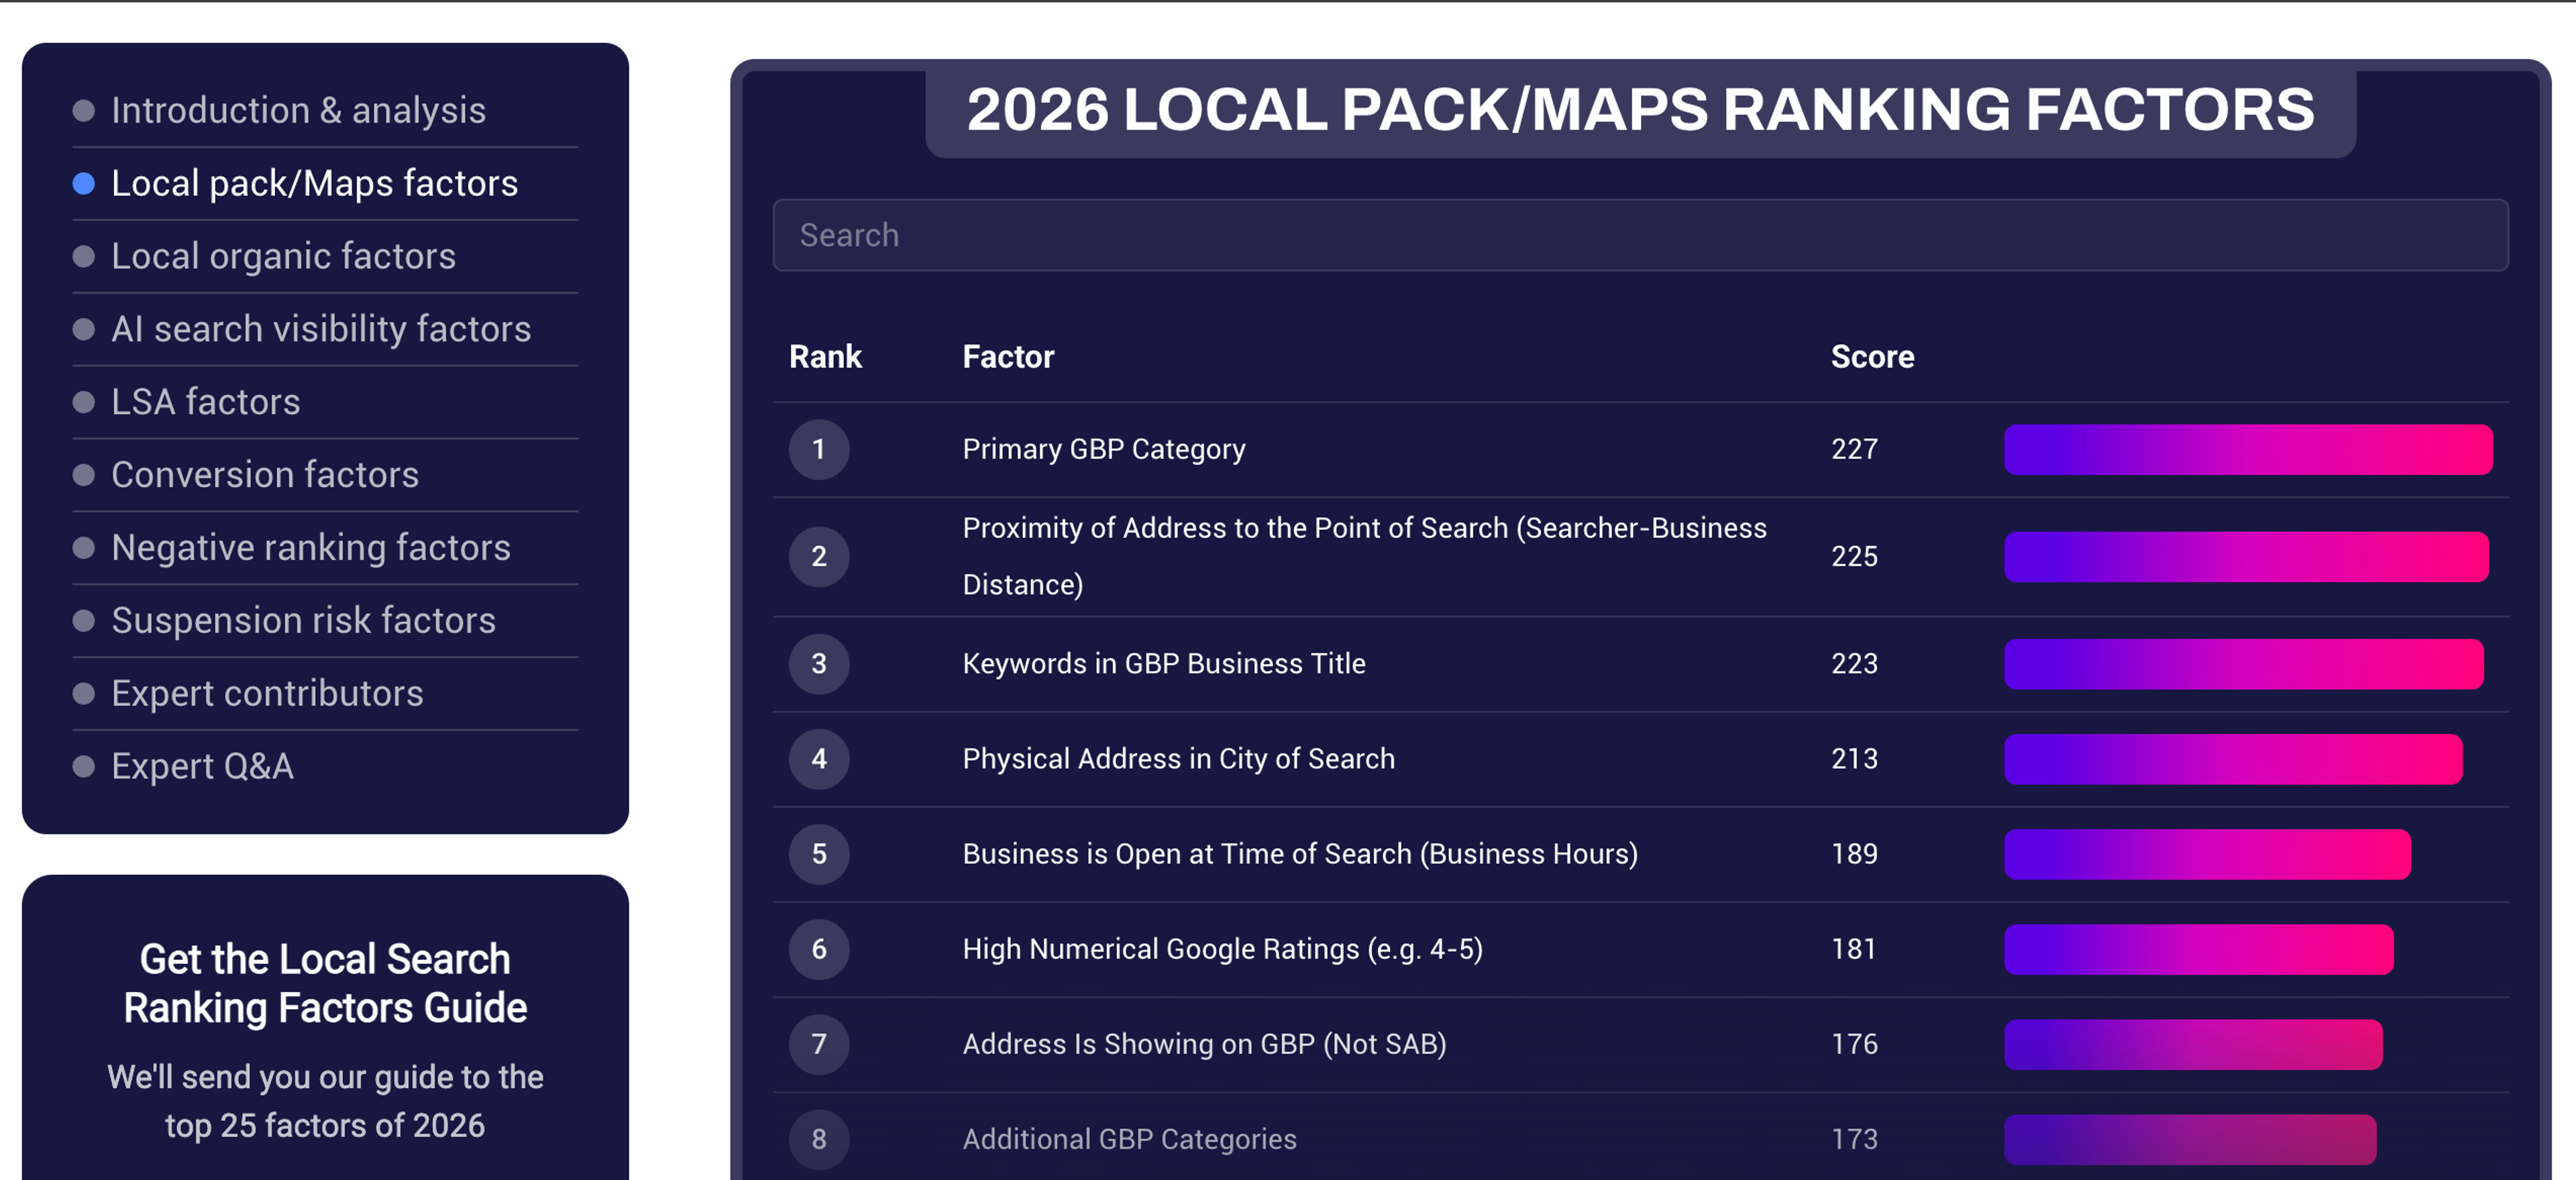
Task: Open Conversion factors section
Action: coord(265,475)
